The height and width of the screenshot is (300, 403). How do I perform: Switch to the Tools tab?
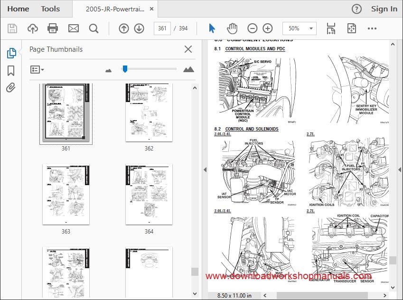pos(50,9)
